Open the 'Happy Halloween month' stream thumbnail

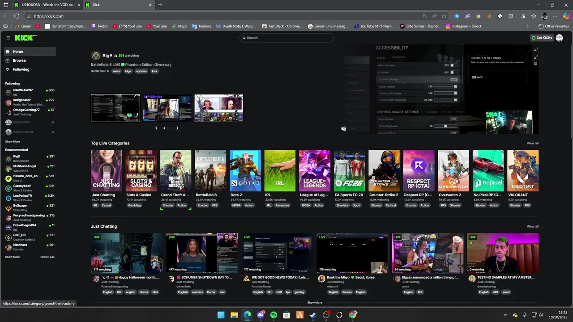(x=127, y=253)
